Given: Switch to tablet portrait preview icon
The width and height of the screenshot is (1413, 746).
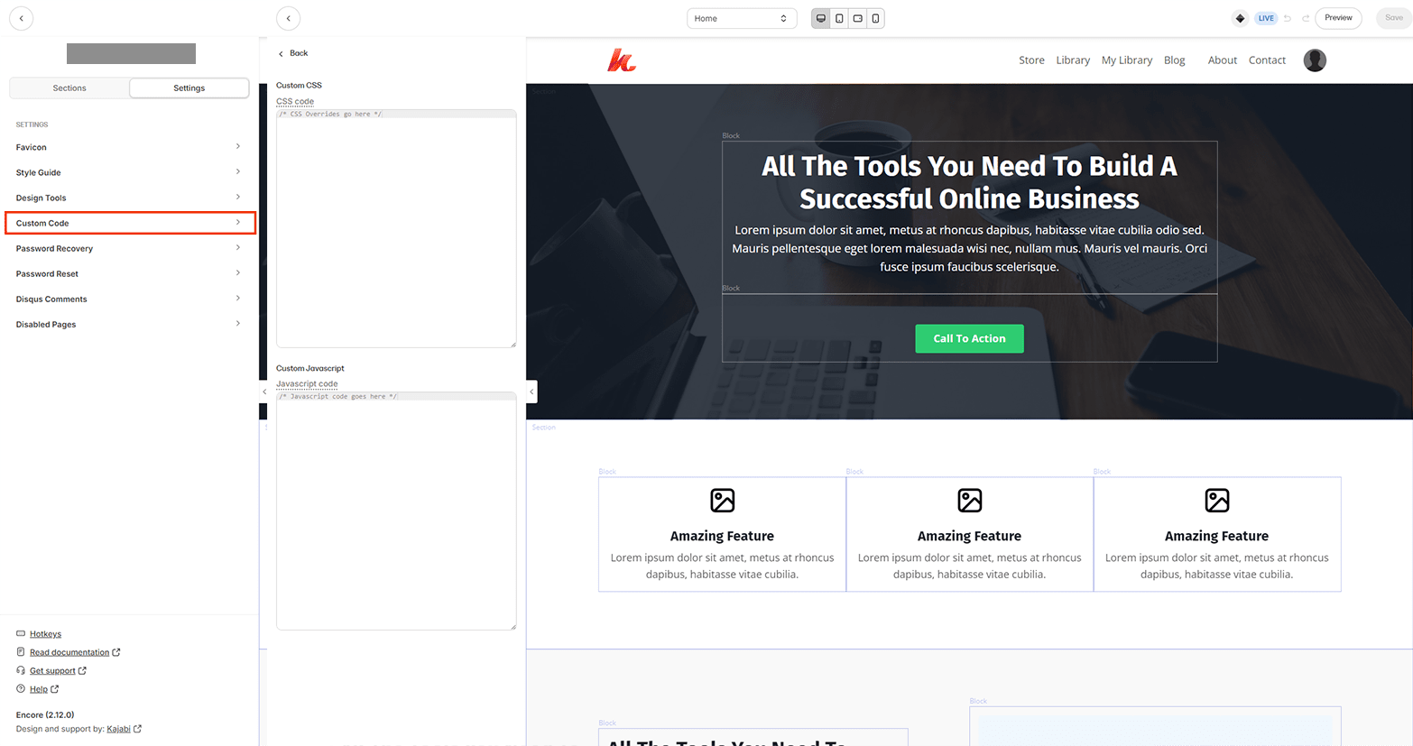Looking at the screenshot, I should pyautogui.click(x=839, y=18).
